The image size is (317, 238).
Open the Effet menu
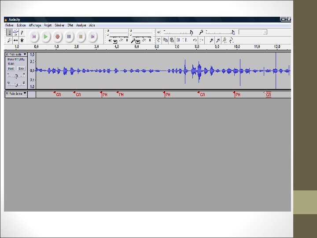click(x=70, y=25)
